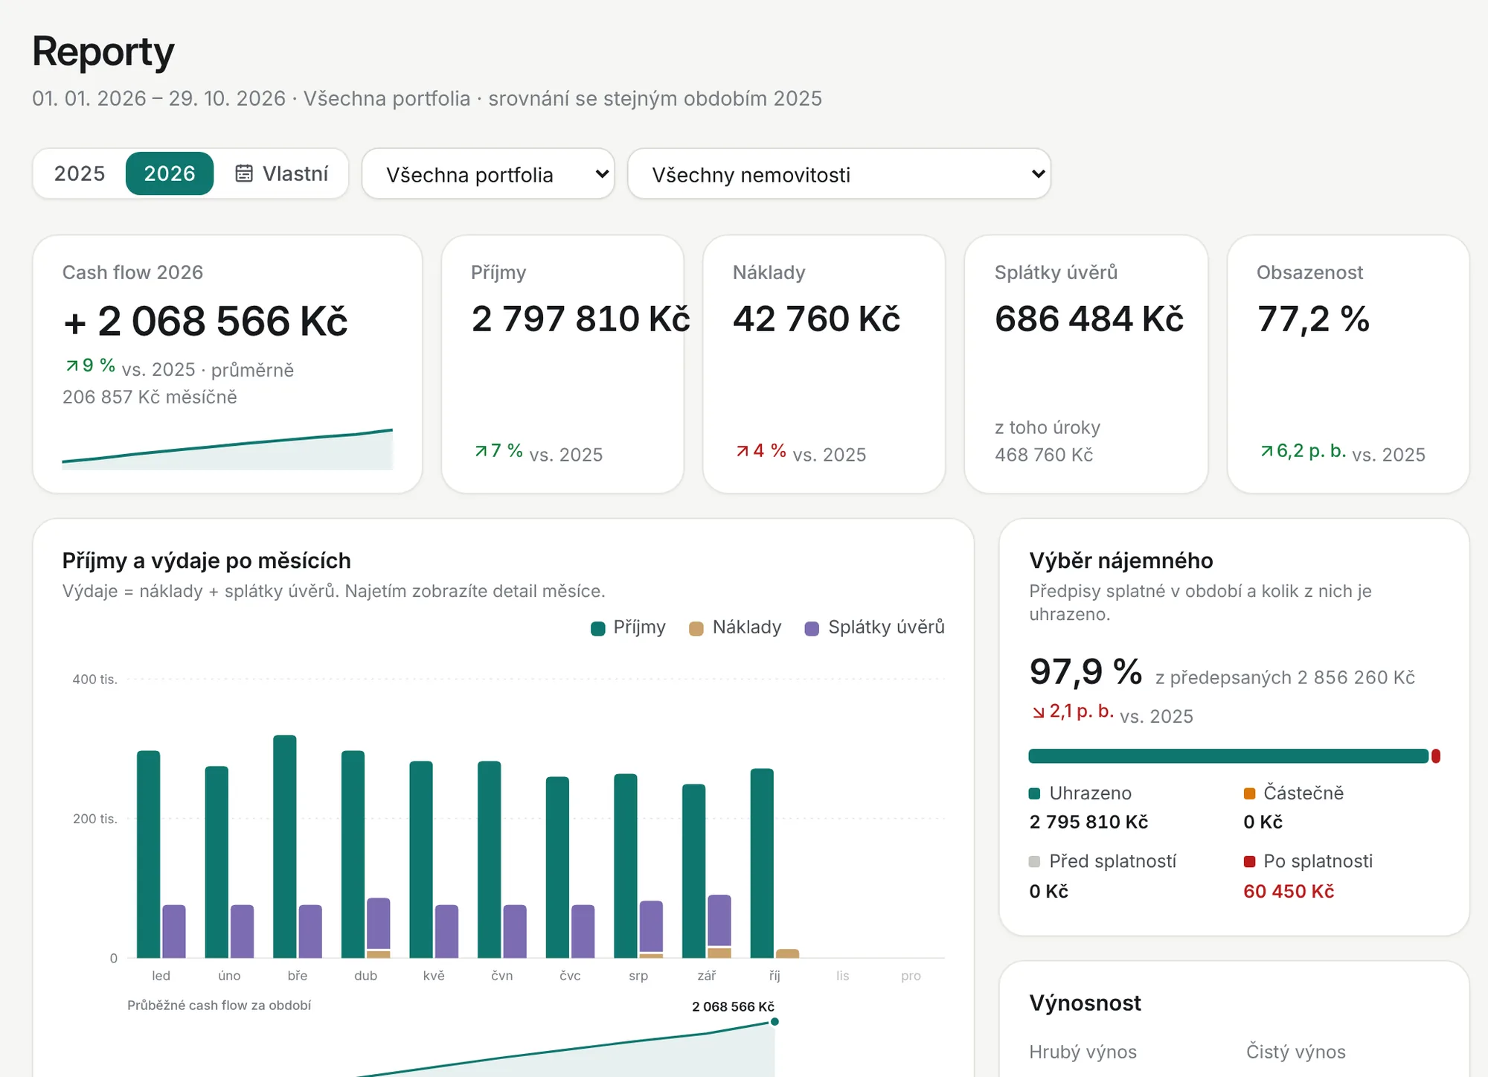
Task: Open the Všechny nemovitosti dropdown
Action: (839, 173)
